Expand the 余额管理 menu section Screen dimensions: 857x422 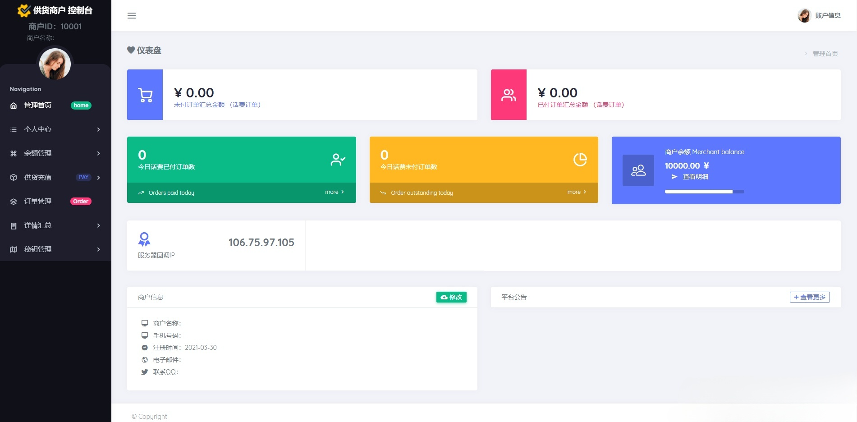pyautogui.click(x=55, y=153)
